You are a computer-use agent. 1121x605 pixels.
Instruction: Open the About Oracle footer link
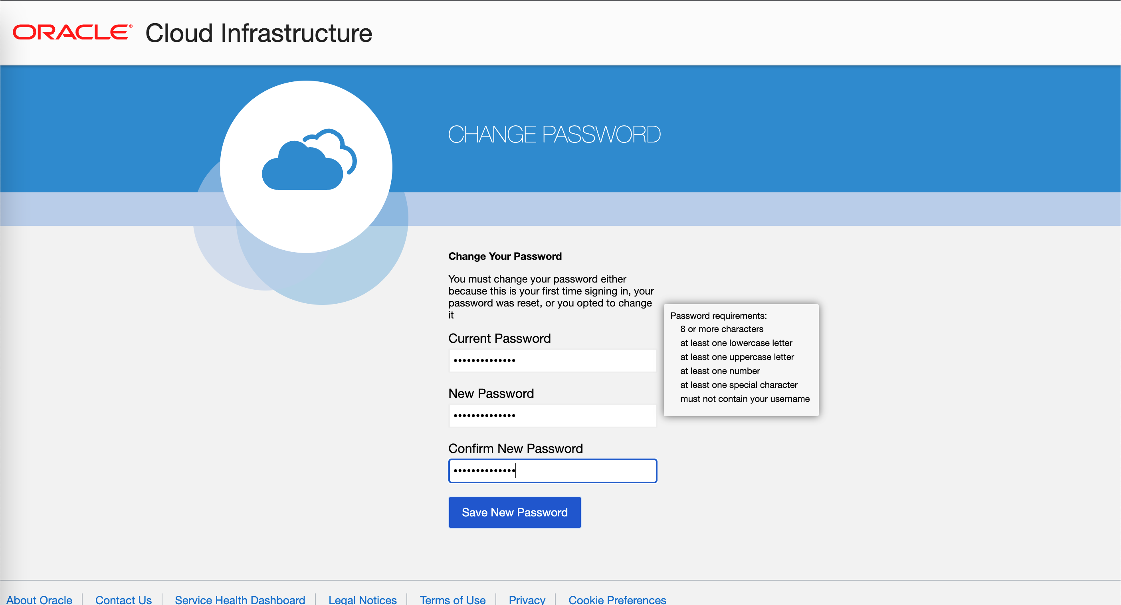click(39, 599)
